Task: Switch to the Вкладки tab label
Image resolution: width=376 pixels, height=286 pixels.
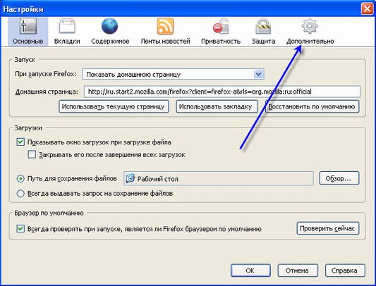Action: (x=67, y=41)
